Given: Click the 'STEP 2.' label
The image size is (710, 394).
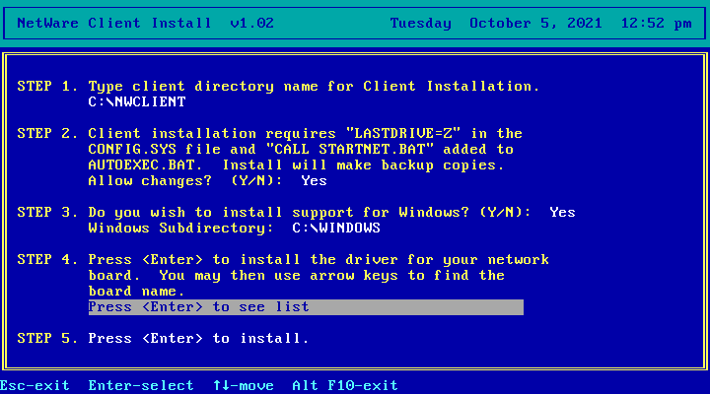Looking at the screenshot, I should pos(47,133).
